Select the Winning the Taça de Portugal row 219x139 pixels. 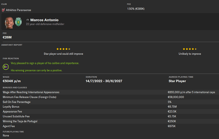tap(110, 121)
